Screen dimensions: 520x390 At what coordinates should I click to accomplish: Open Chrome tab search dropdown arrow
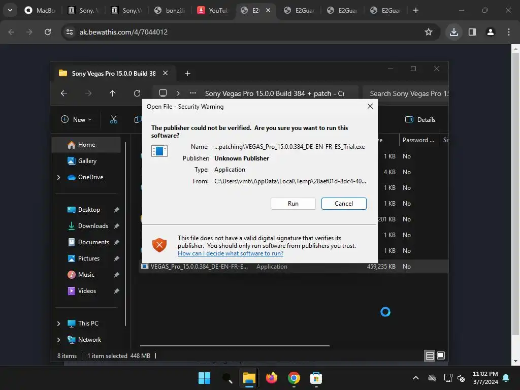[x=10, y=10]
